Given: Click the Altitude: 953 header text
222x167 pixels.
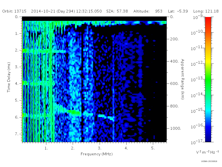Looking at the screenshot, I should pyautogui.click(x=148, y=11).
